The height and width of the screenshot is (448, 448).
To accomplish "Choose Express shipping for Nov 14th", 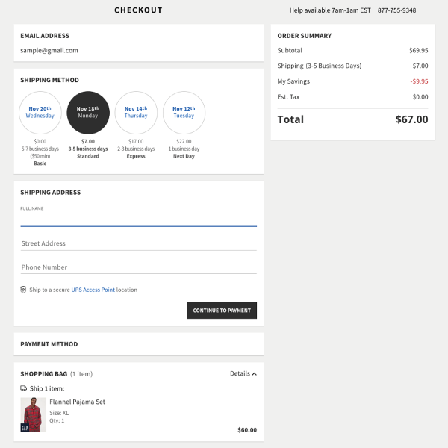I will (x=136, y=113).
